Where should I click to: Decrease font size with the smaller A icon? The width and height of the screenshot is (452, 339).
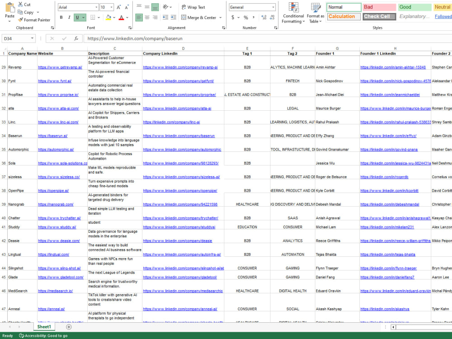(127, 7)
